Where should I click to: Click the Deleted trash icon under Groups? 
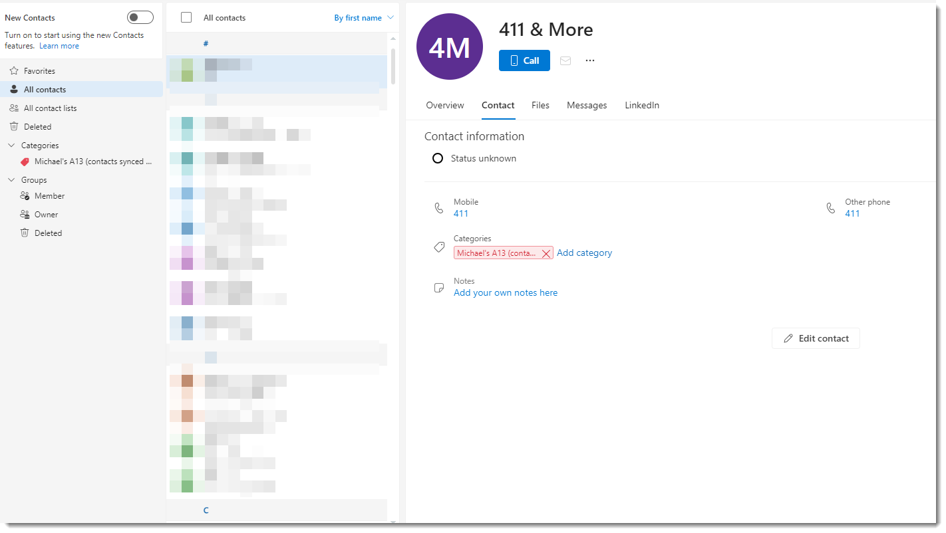[25, 233]
